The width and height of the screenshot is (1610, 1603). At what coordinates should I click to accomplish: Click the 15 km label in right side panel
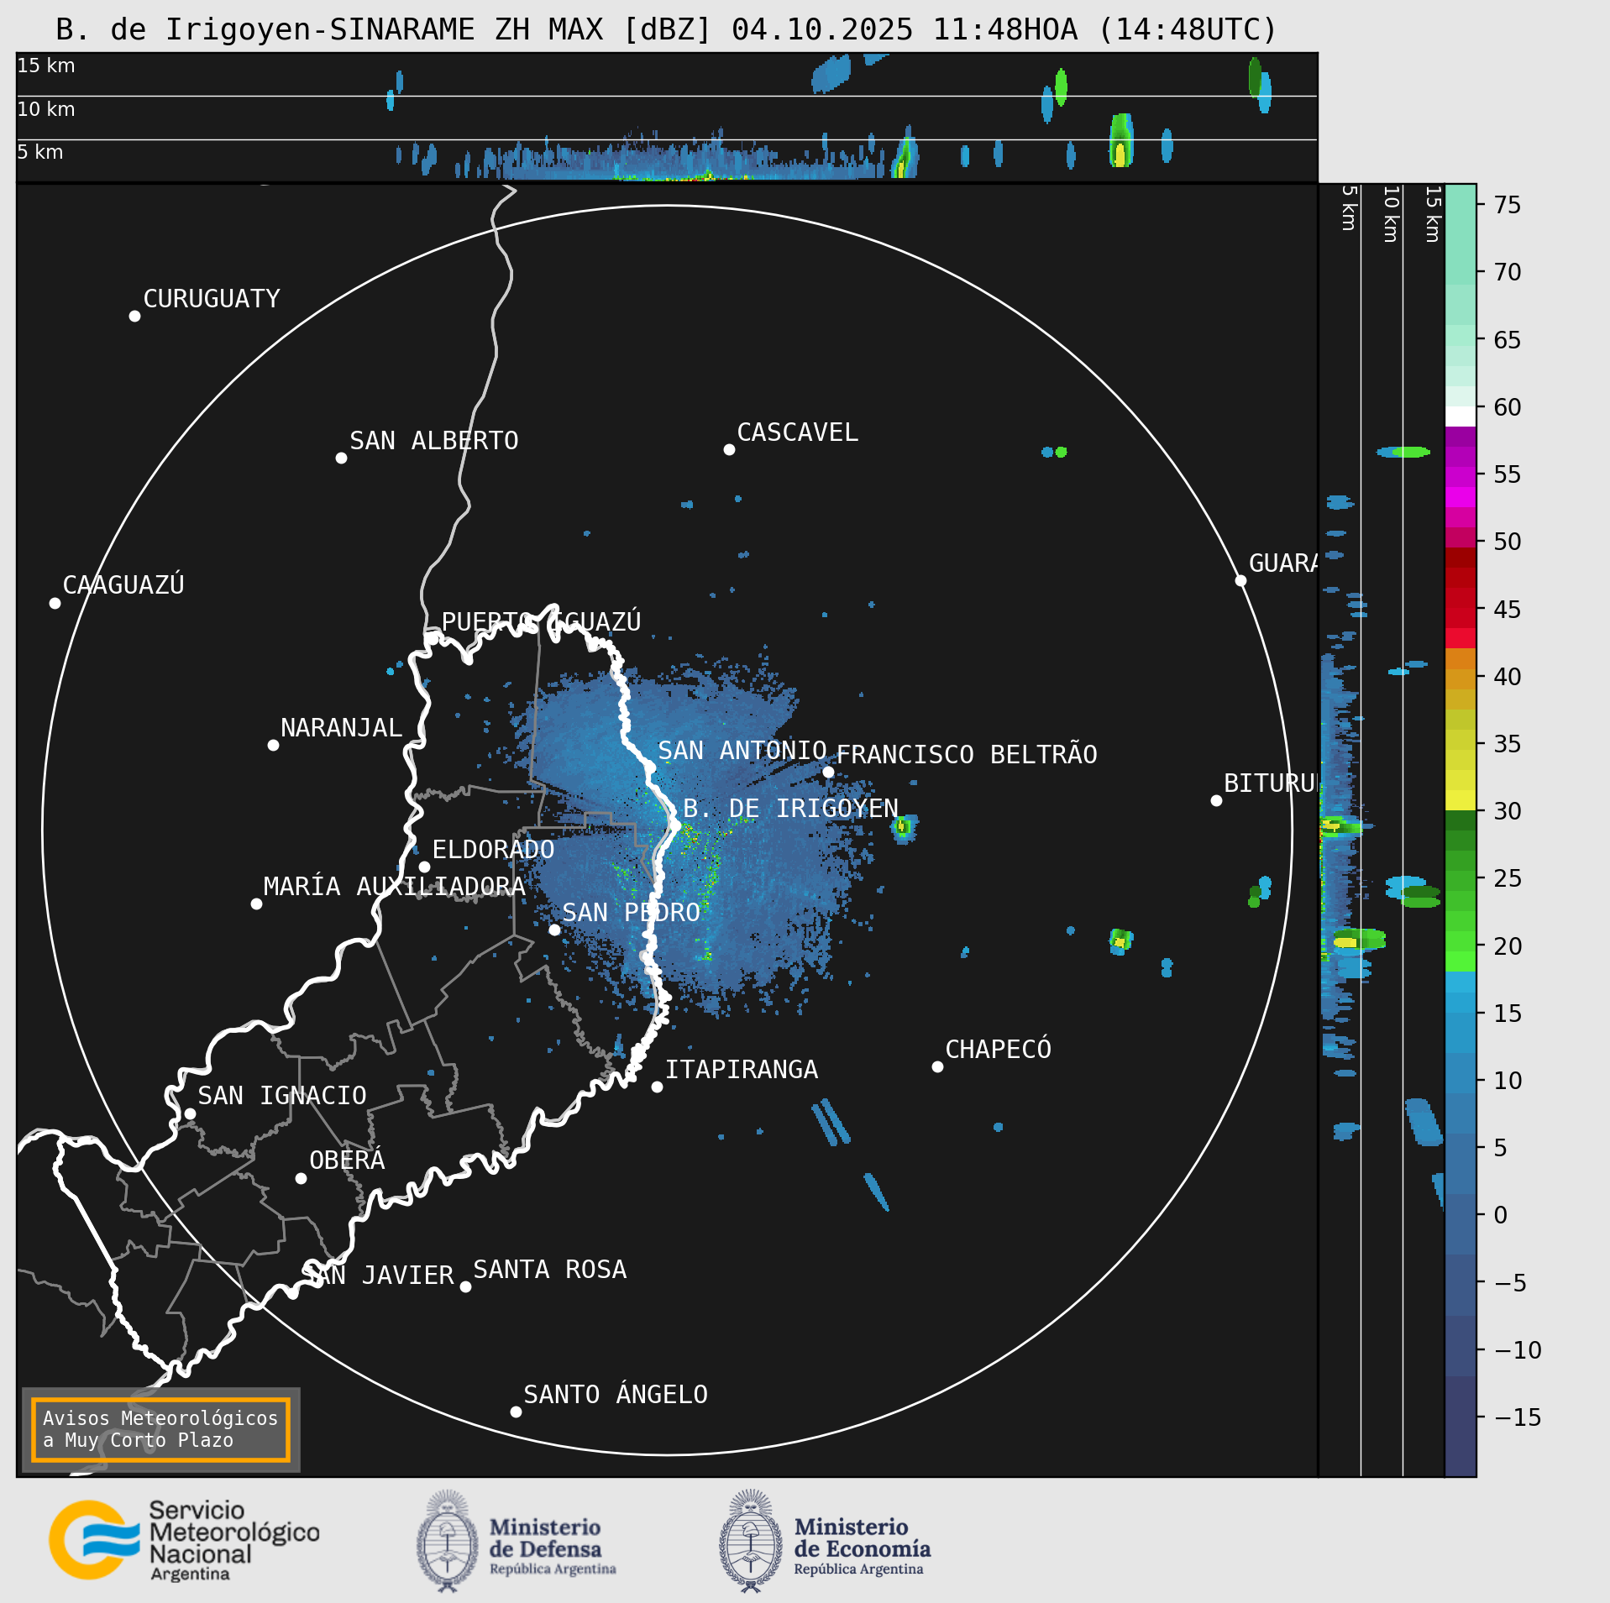[x=1433, y=214]
